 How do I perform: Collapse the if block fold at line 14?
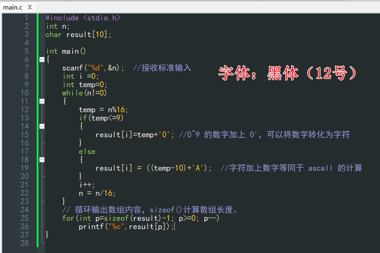tap(42, 126)
